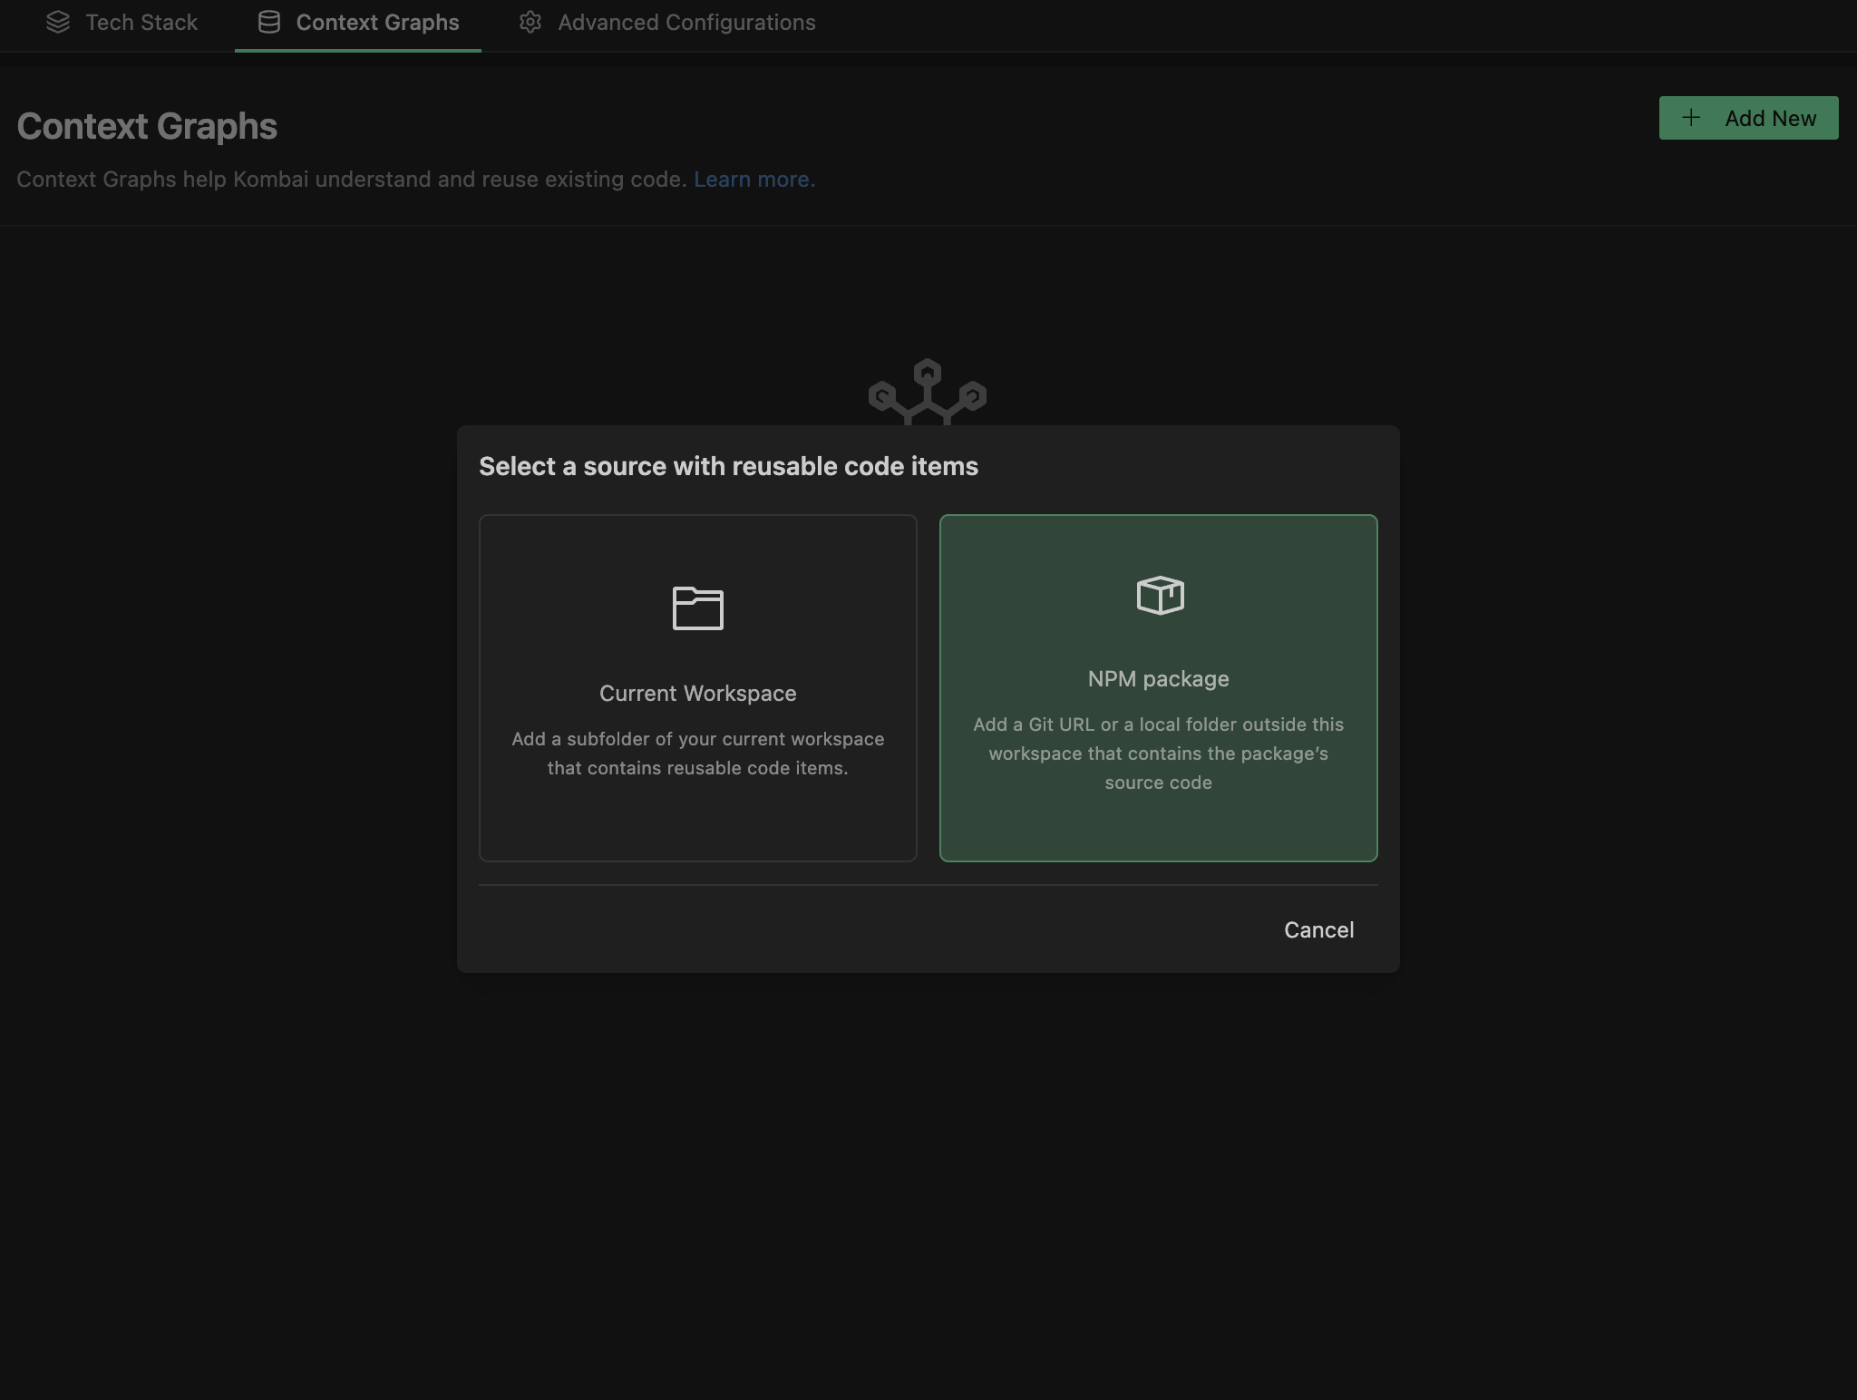Click the NPM package Git URL description

pyautogui.click(x=1158, y=753)
